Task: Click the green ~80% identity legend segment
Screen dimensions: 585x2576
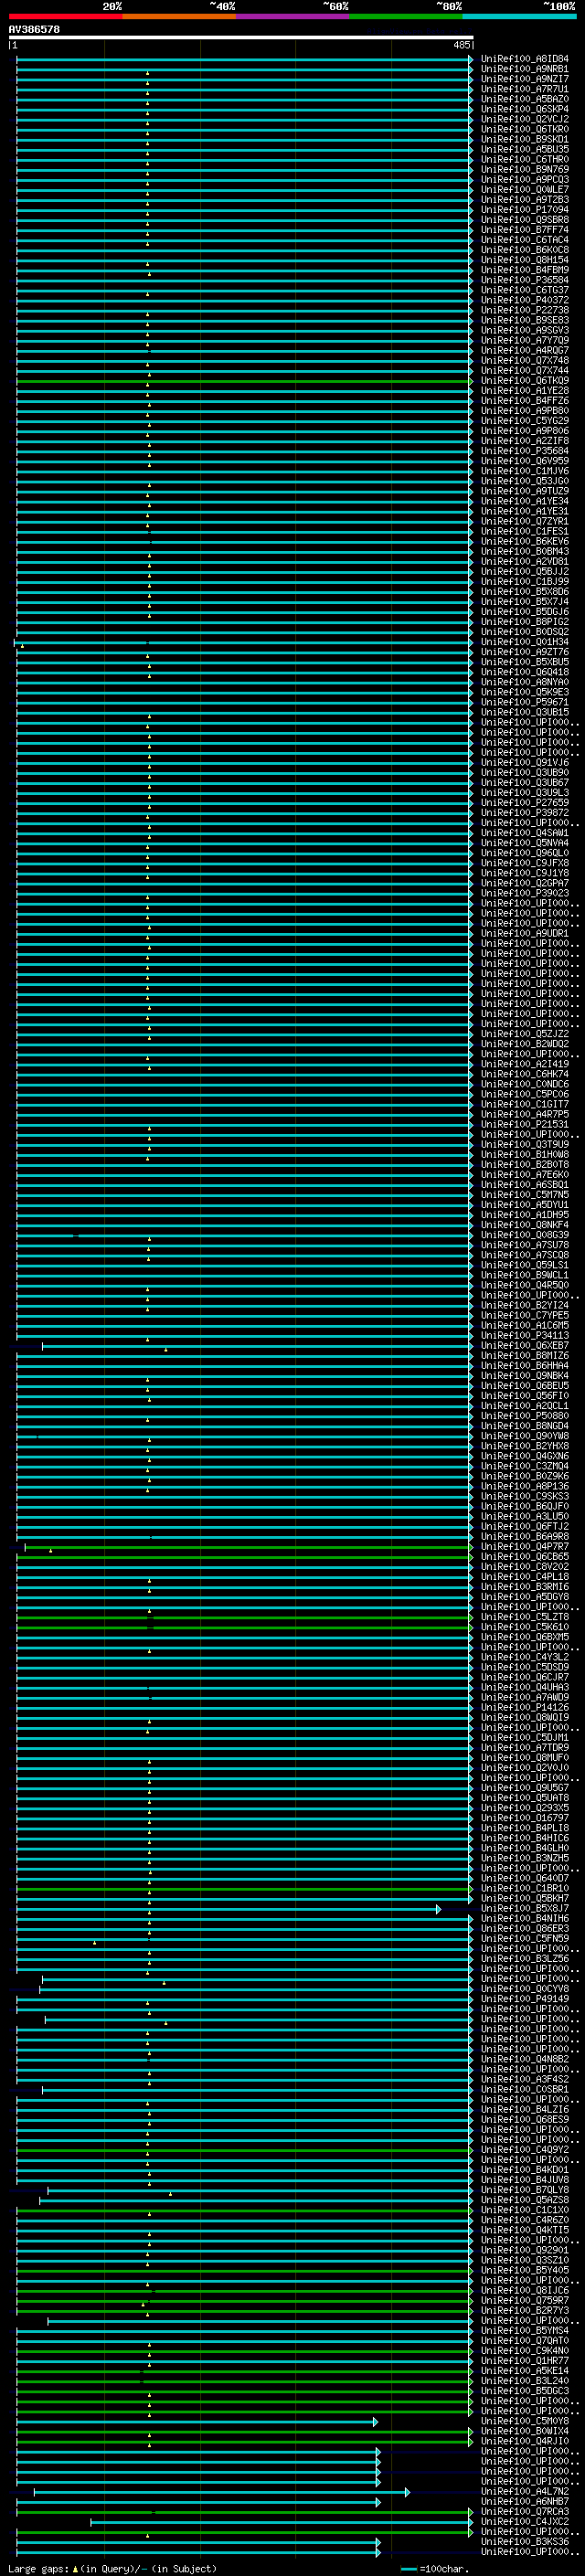Action: click(406, 16)
